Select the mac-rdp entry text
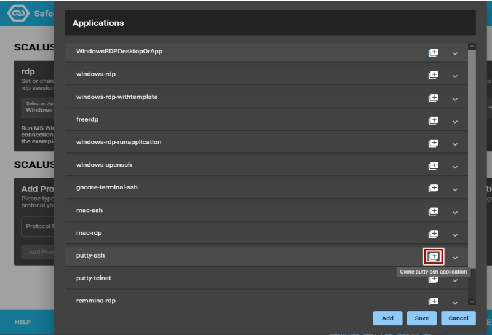Image resolution: width=492 pixels, height=335 pixels. click(89, 233)
